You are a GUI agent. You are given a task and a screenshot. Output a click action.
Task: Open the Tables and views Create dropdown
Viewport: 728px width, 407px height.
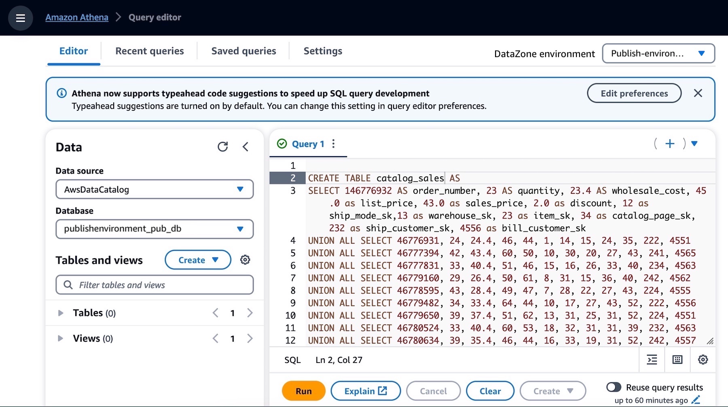tap(198, 260)
